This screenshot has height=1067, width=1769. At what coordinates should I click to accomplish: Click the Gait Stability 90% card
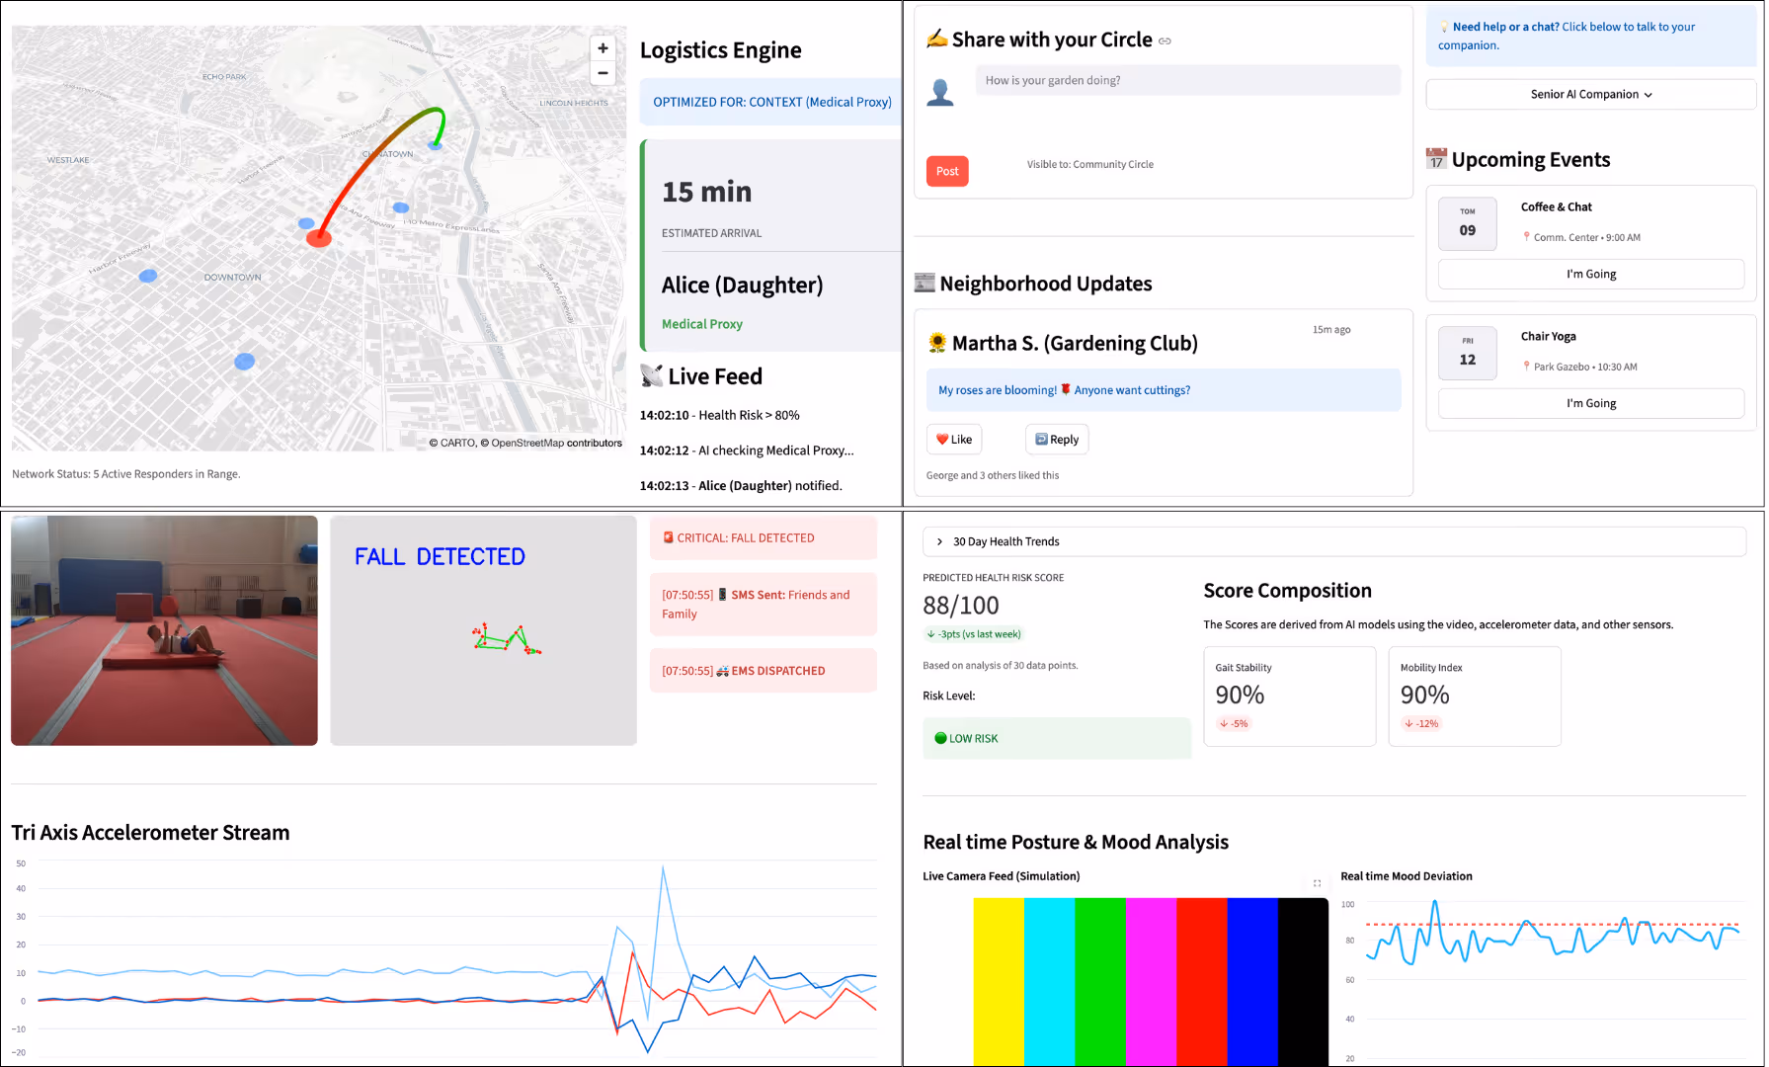coord(1290,697)
